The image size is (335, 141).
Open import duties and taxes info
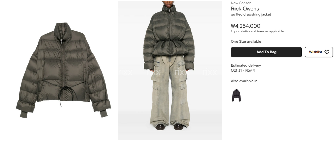tap(257, 31)
